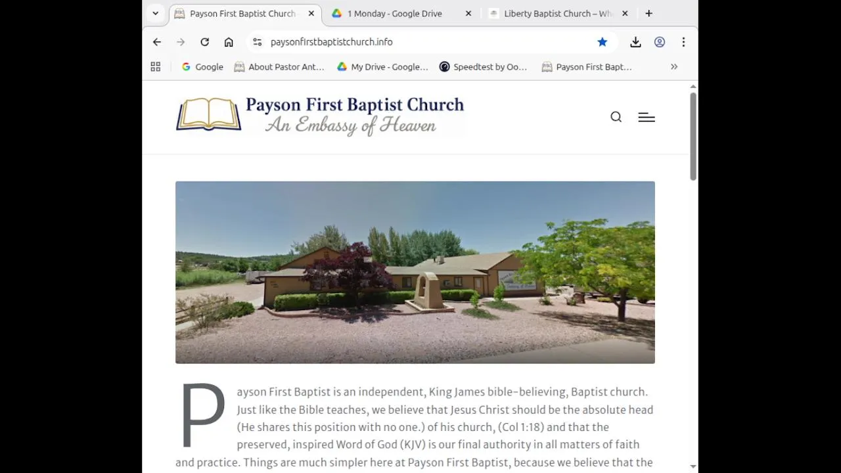
Task: Toggle the bookmark star for this page
Action: [x=602, y=42]
